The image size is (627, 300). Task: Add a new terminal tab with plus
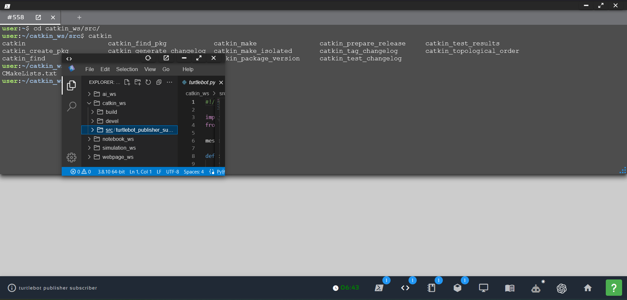click(79, 17)
